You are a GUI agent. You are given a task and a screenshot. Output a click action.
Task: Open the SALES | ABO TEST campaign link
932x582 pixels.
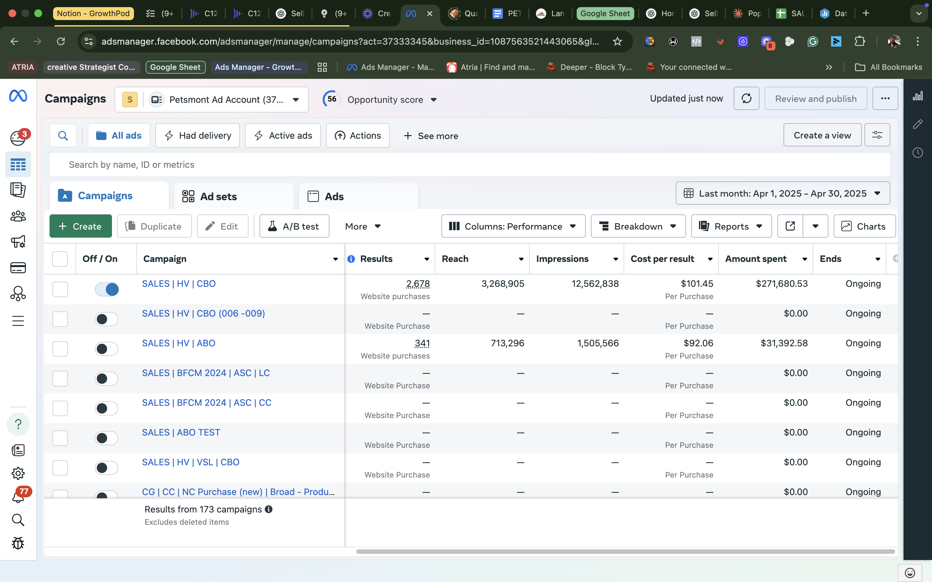pyautogui.click(x=181, y=432)
